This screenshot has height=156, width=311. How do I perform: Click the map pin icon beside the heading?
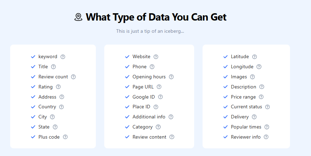(78, 17)
